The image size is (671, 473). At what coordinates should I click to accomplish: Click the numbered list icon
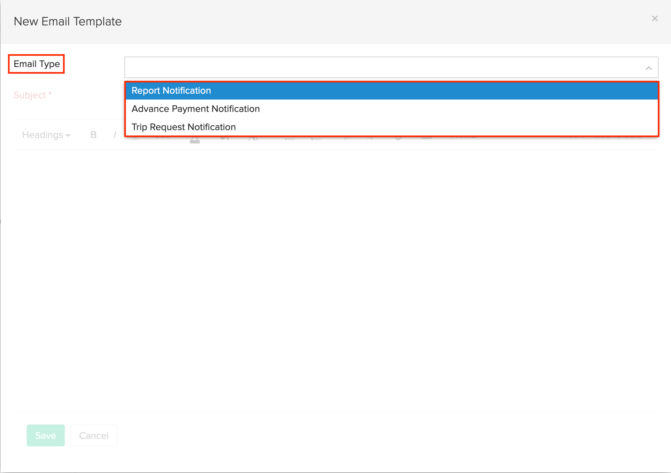point(316,139)
